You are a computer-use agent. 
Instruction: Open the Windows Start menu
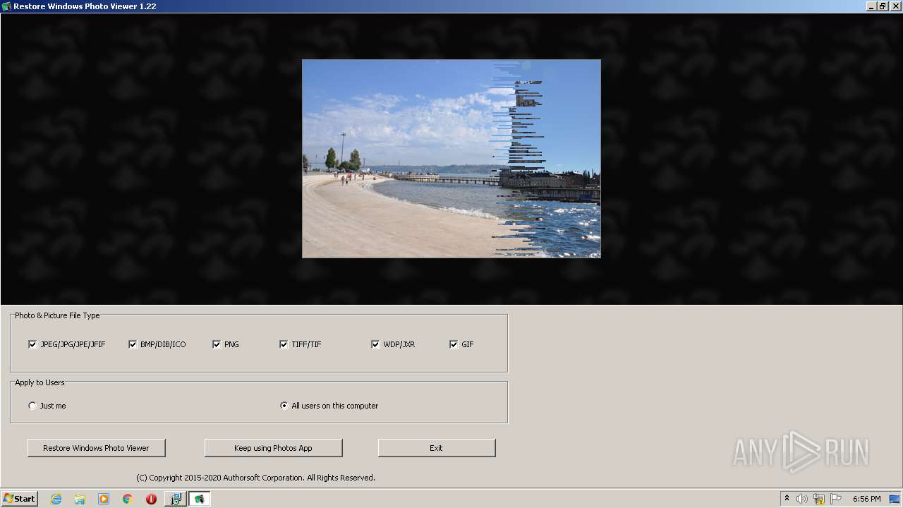[19, 499]
